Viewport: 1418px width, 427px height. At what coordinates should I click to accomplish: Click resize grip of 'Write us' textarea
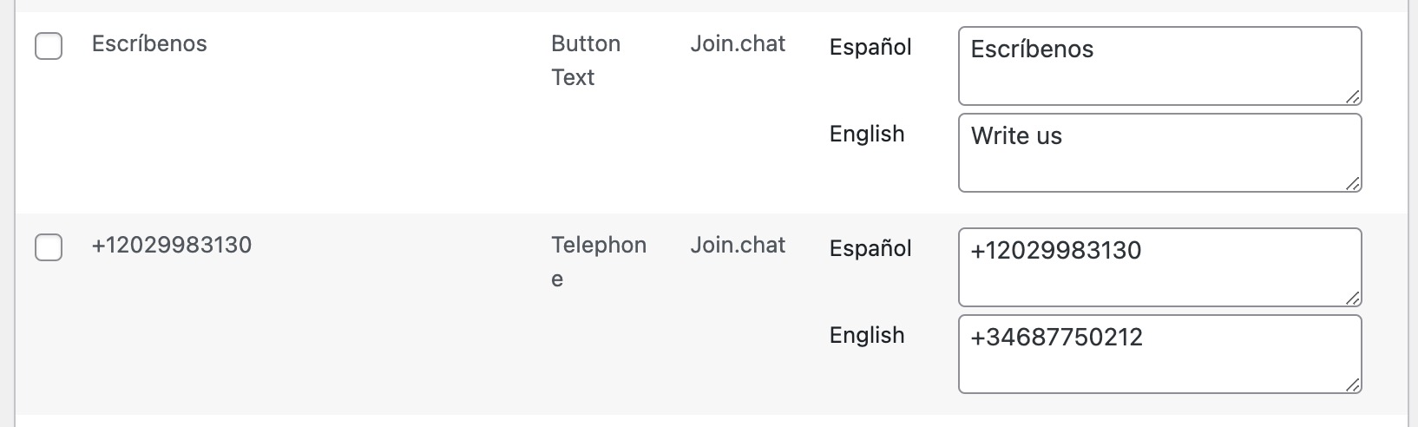pos(1353,183)
